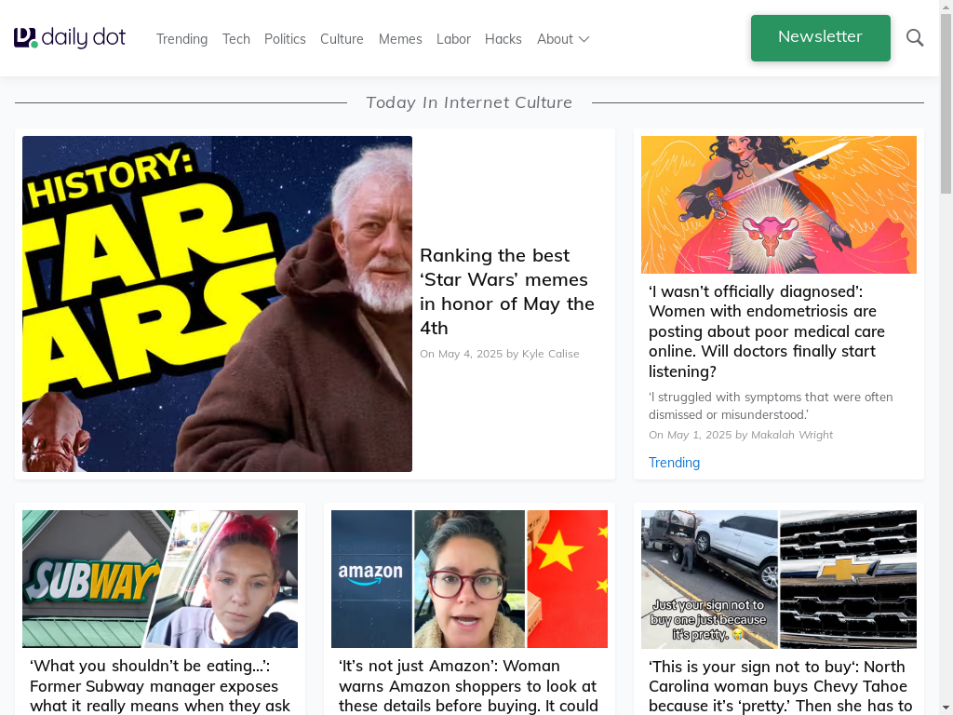Click the Amazon shoppers article thumbnail
This screenshot has height=715, width=953.
(469, 579)
